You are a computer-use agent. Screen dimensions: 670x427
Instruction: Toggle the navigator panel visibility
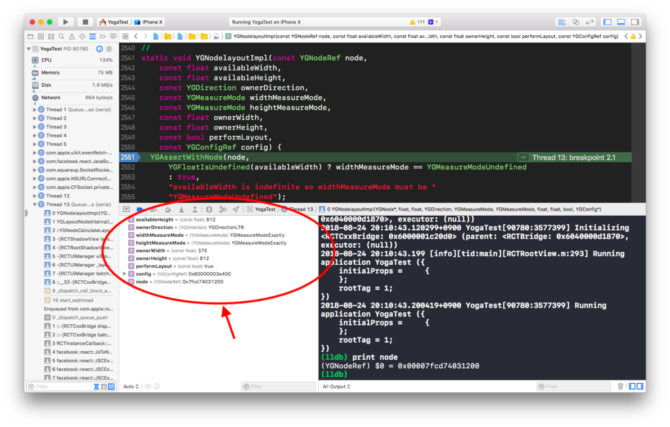(x=607, y=22)
